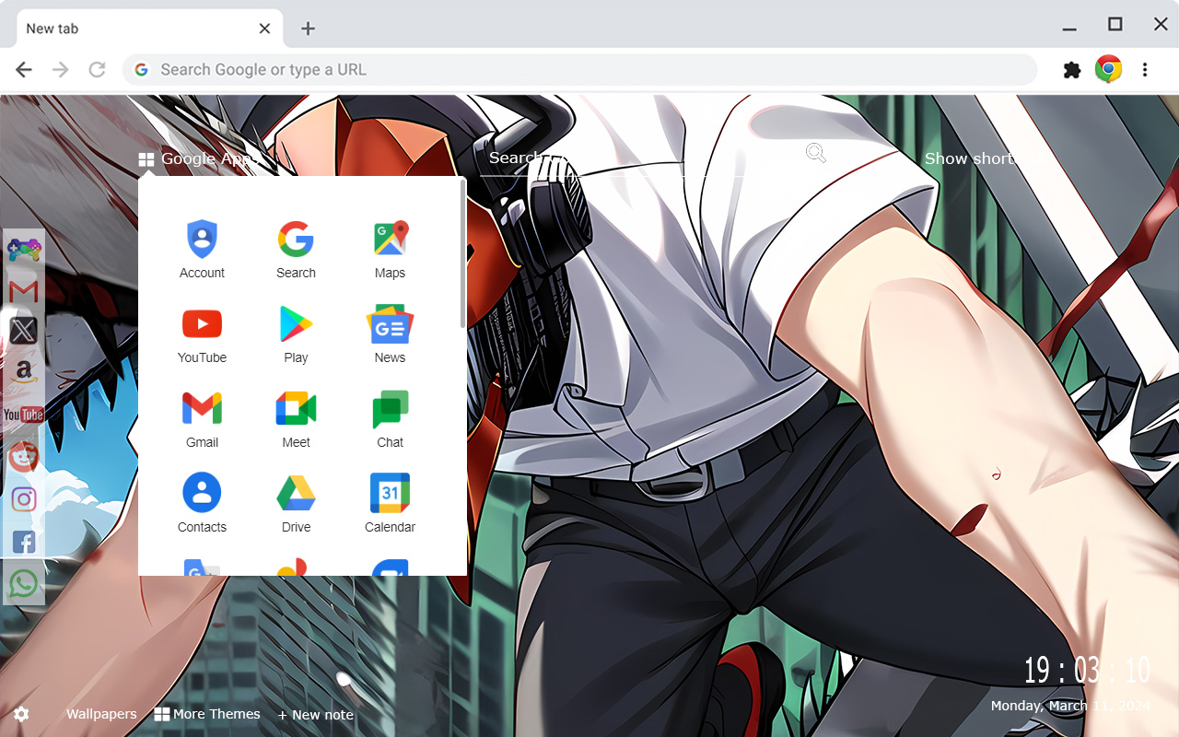The height and width of the screenshot is (737, 1179).
Task: Add a New note
Action: pos(316,715)
